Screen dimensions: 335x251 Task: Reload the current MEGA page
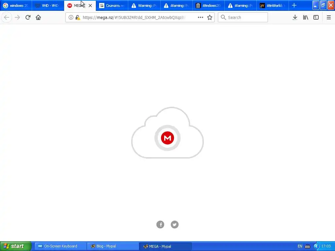coord(28,17)
